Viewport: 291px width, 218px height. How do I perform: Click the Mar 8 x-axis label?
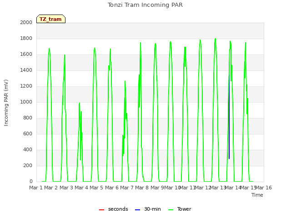click(x=142, y=188)
